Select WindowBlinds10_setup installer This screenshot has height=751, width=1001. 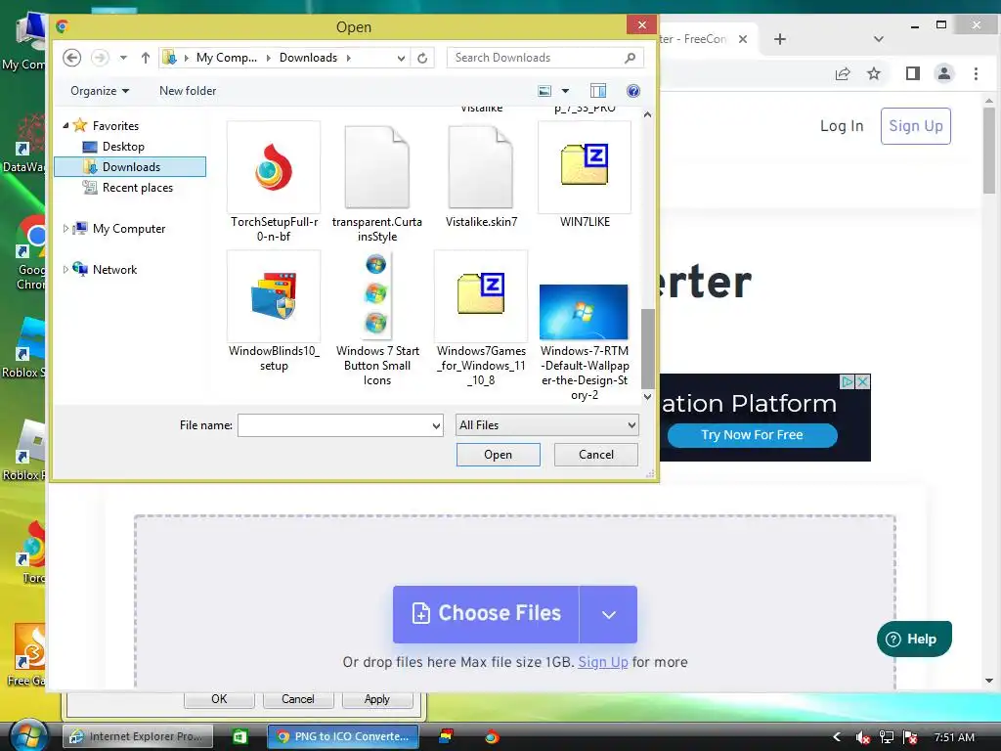(274, 311)
